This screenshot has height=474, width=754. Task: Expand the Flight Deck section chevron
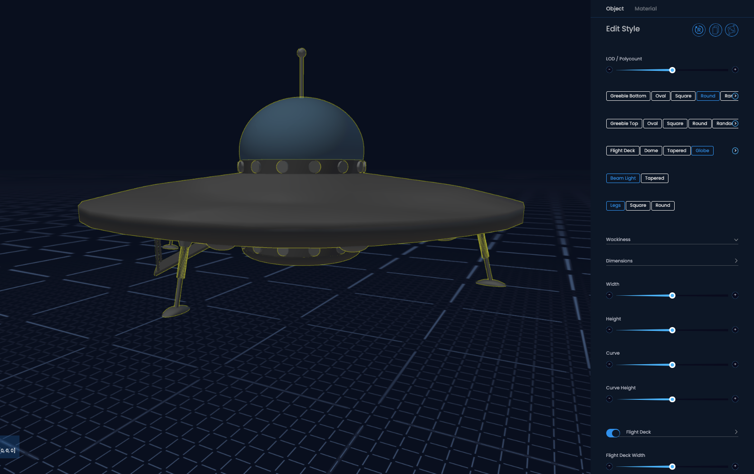coord(736,432)
